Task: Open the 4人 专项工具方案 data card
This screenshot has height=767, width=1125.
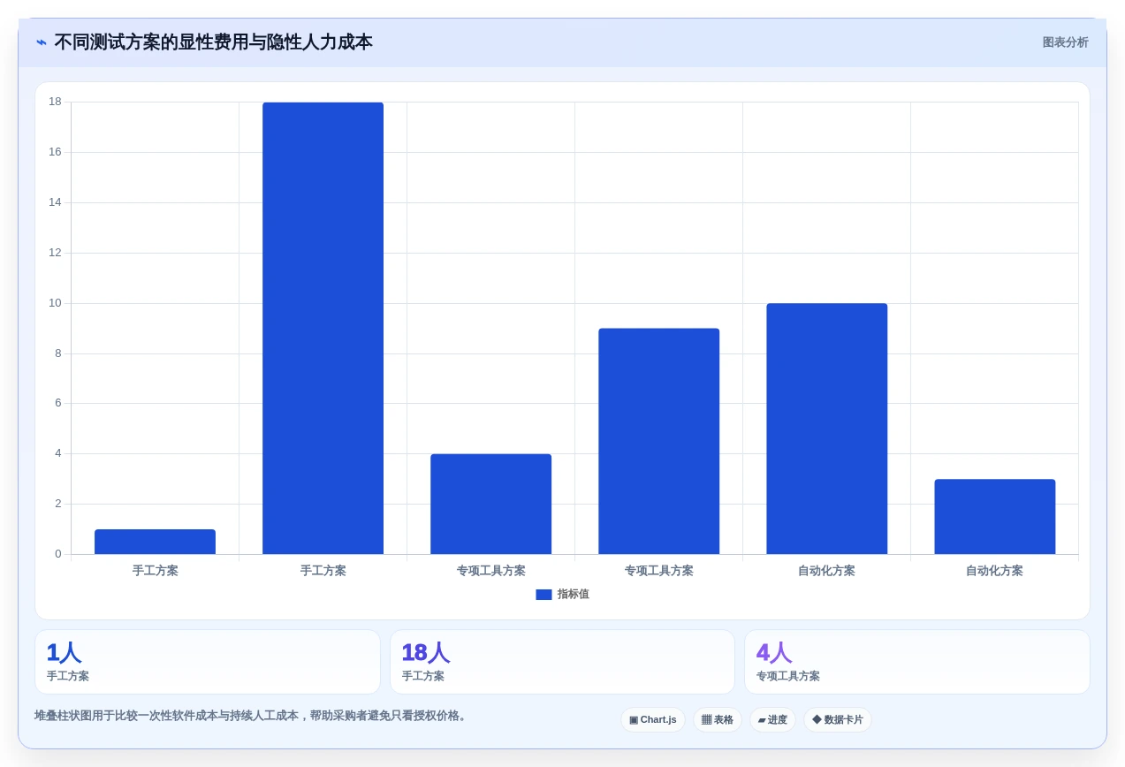Action: click(x=917, y=662)
